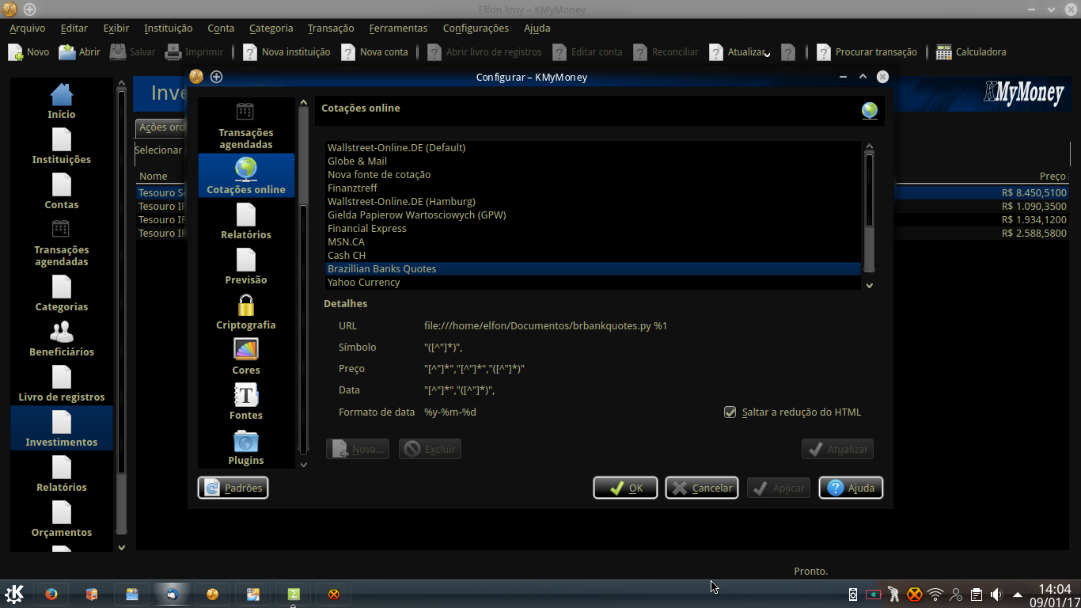Click Cancelar button
Image resolution: width=1081 pixels, height=608 pixels.
point(702,488)
